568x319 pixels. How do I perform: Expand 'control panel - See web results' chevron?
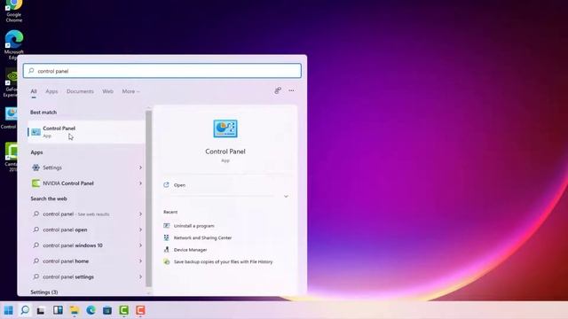tap(140, 214)
